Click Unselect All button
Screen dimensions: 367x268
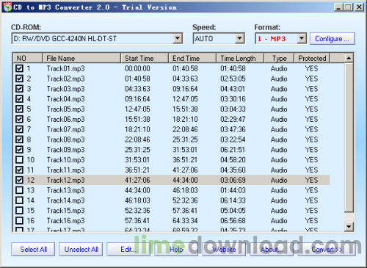pos(81,250)
